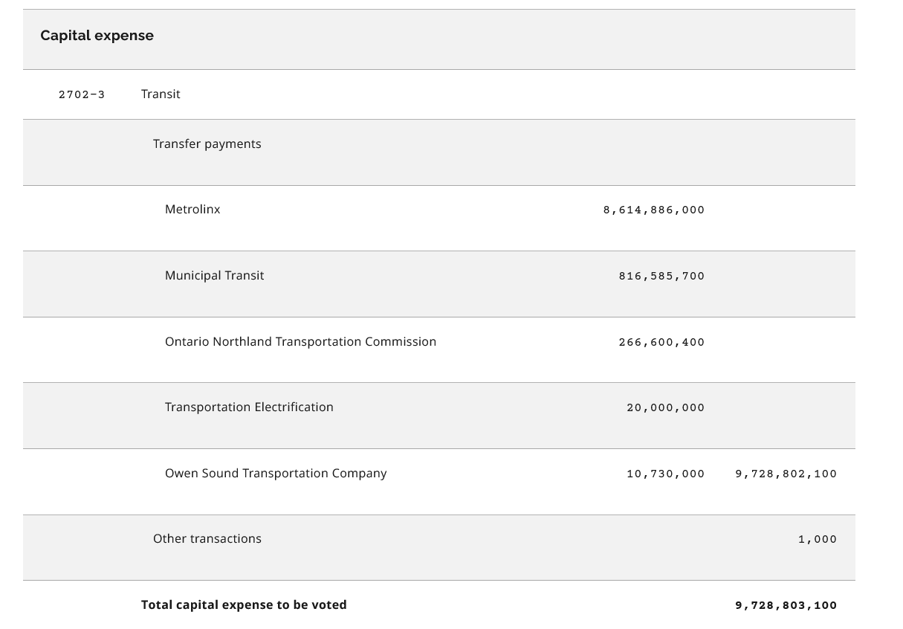Image resolution: width=903 pixels, height=629 pixels.
Task: Click Ontario Northland Transportation Commission label
Action: [300, 342]
